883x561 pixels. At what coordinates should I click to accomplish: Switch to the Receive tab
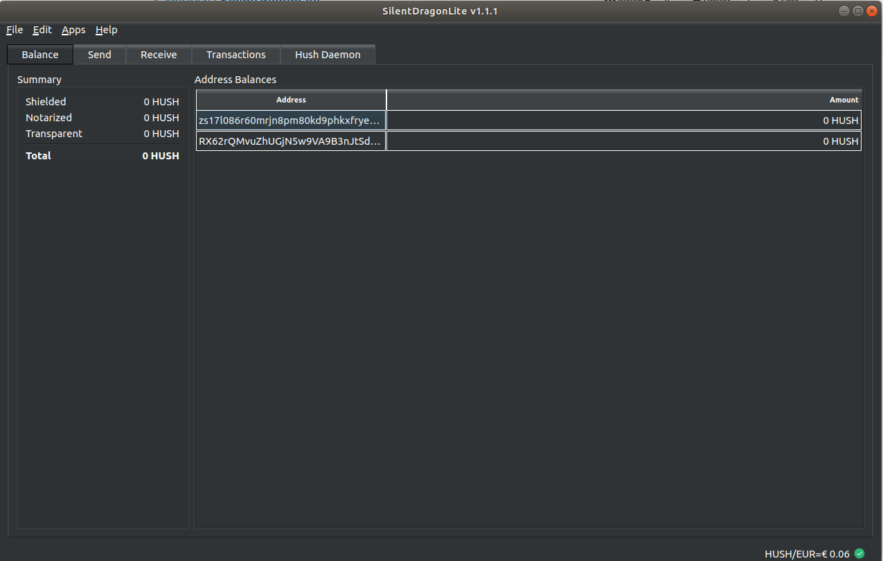159,55
